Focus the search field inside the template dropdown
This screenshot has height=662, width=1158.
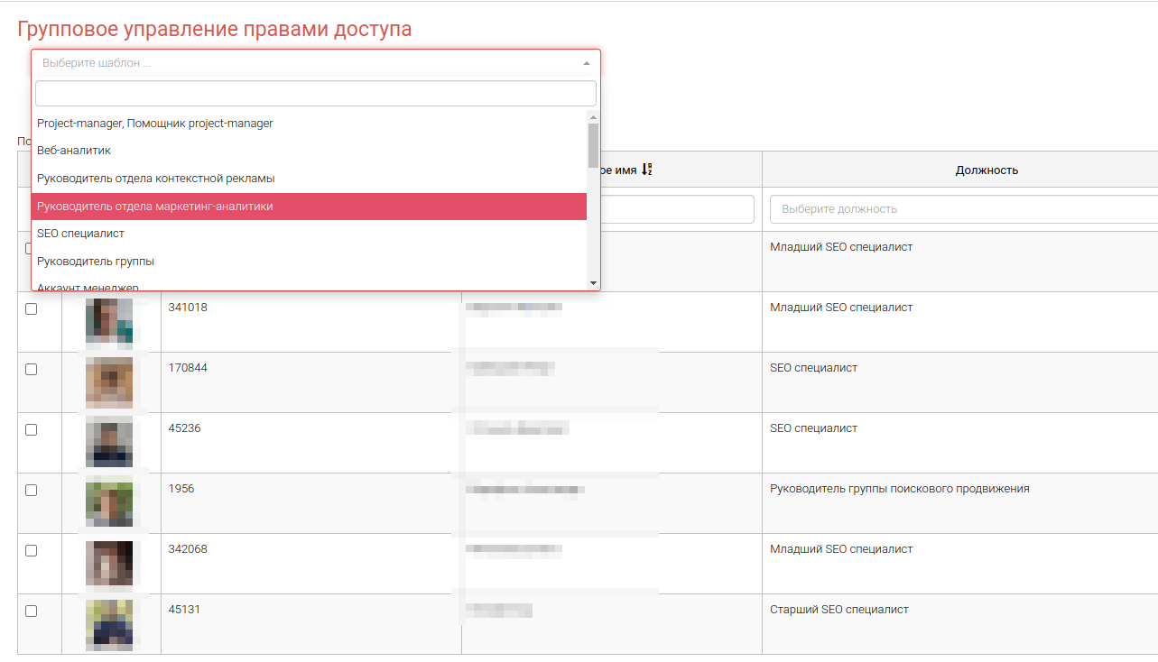(x=315, y=94)
